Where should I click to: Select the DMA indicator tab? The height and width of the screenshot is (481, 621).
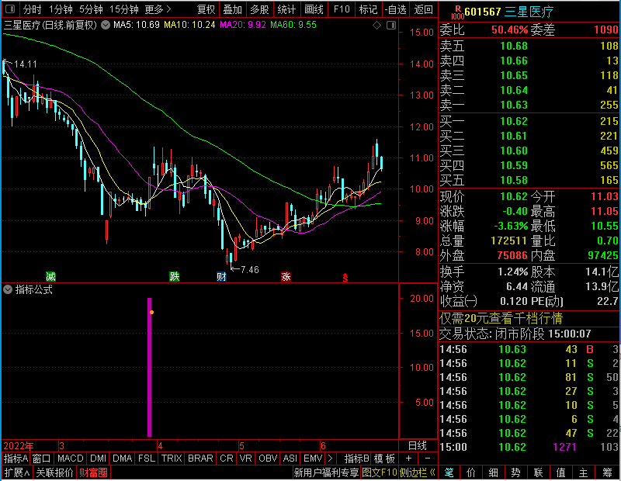click(x=122, y=459)
